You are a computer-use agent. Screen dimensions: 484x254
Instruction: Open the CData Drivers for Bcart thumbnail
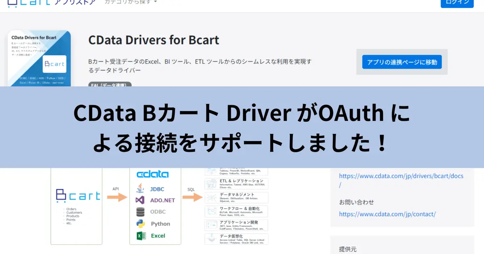[40, 58]
